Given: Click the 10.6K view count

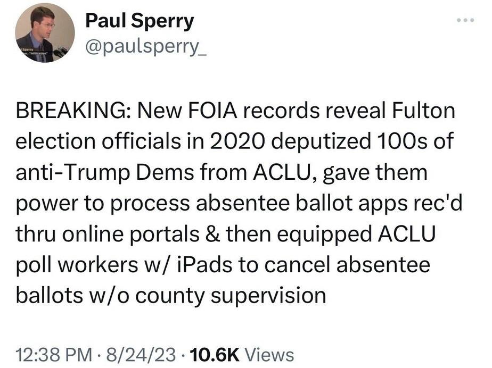Looking at the screenshot, I should tap(215, 354).
